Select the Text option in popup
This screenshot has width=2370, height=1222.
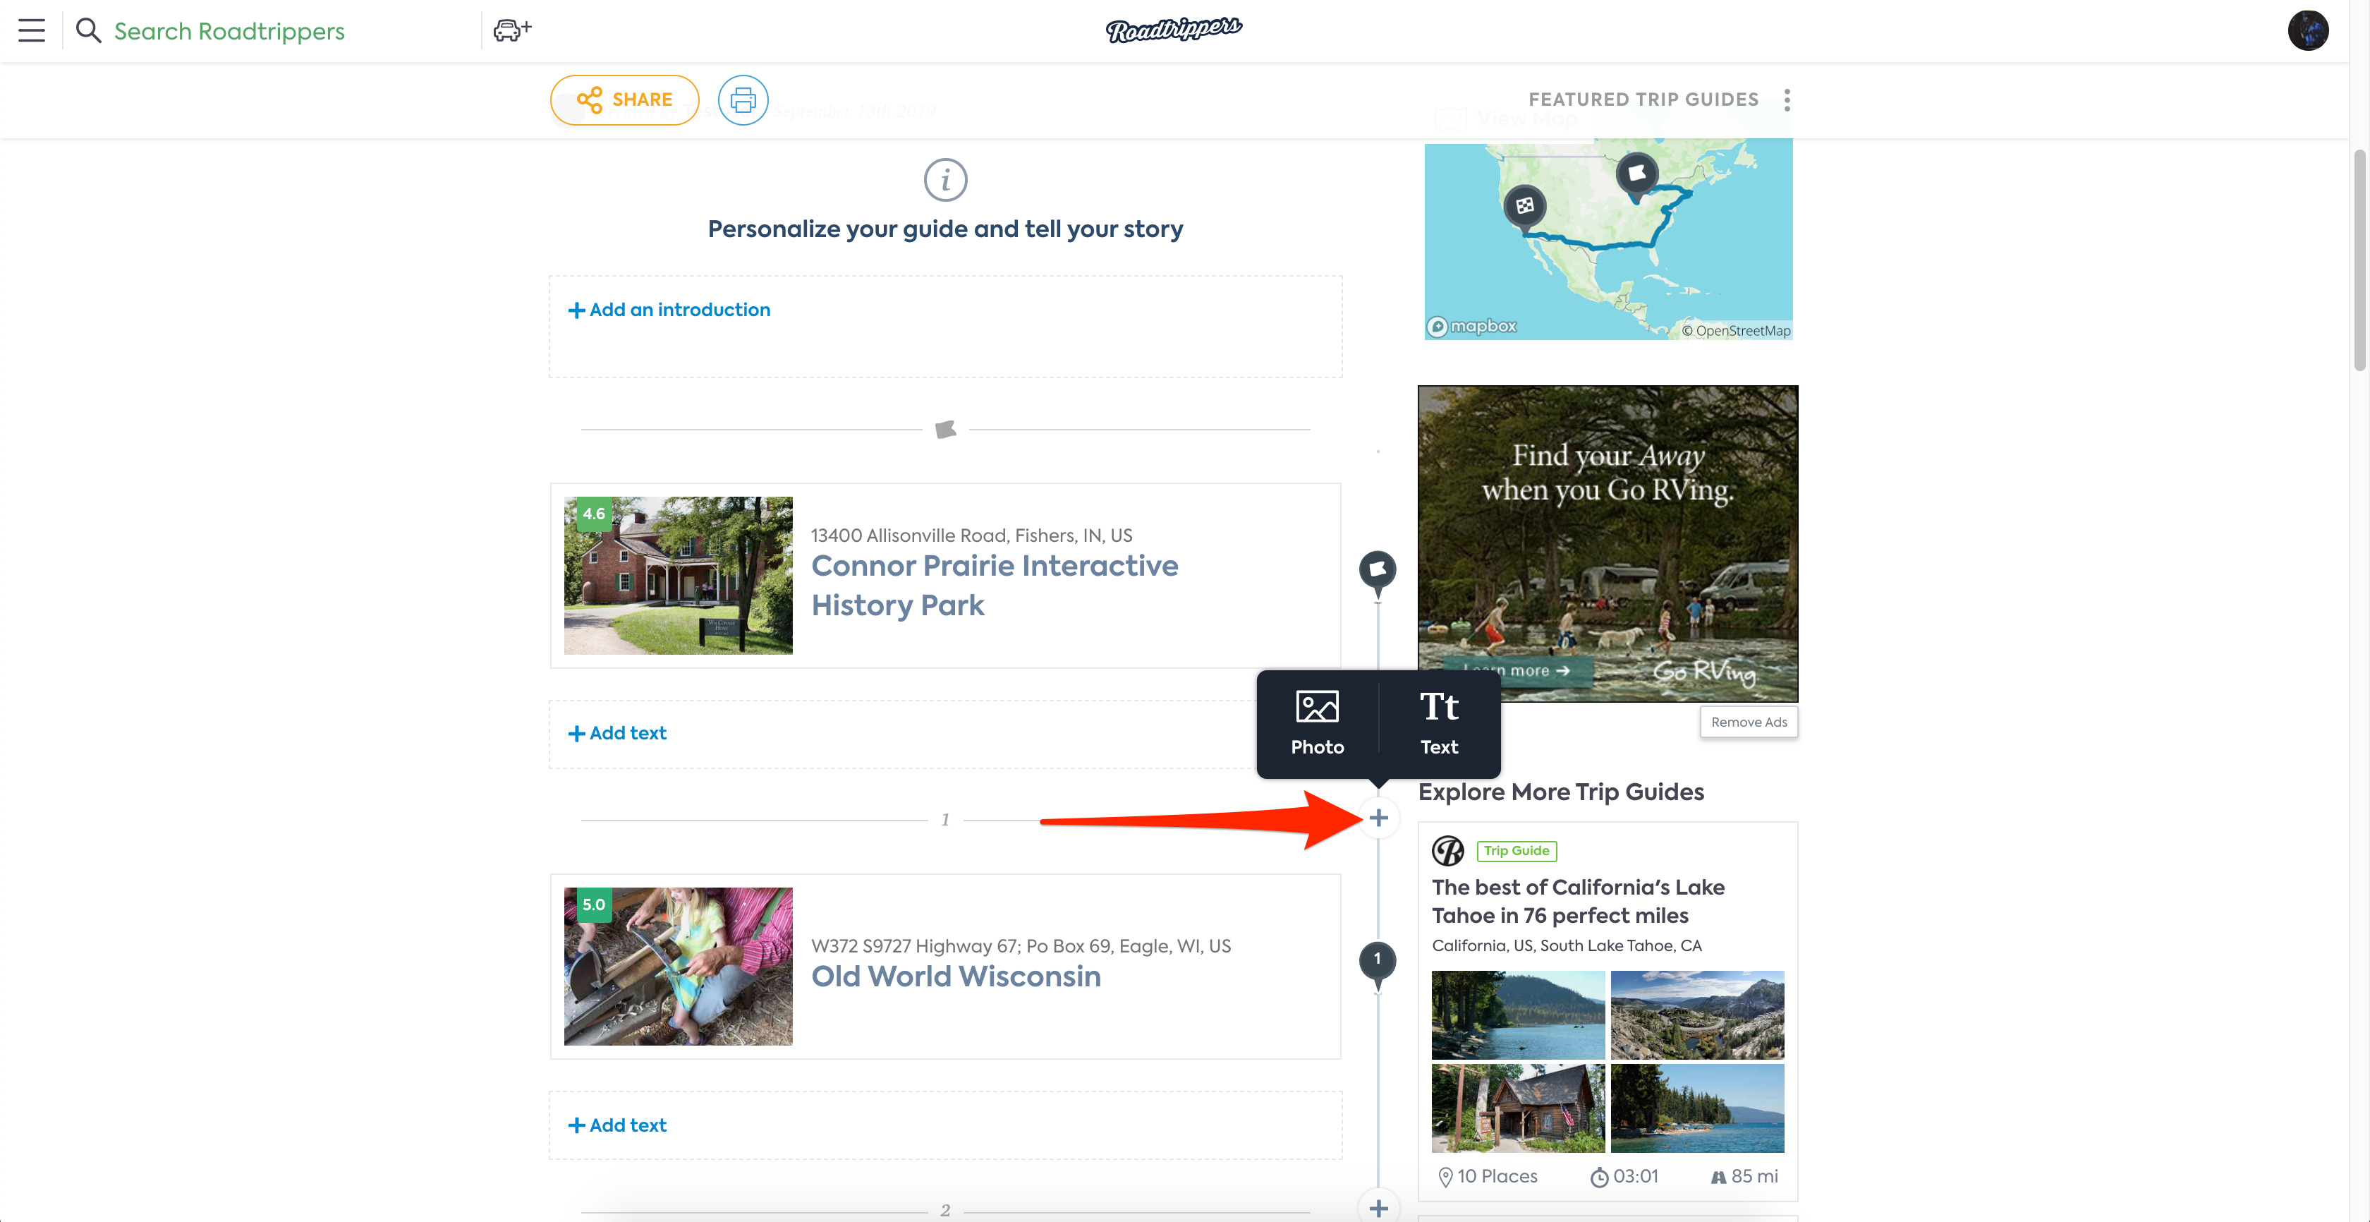point(1439,723)
